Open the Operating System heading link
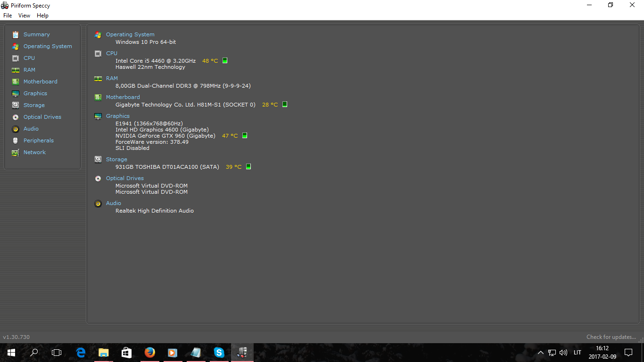Viewport: 644px width, 362px height. (x=130, y=34)
